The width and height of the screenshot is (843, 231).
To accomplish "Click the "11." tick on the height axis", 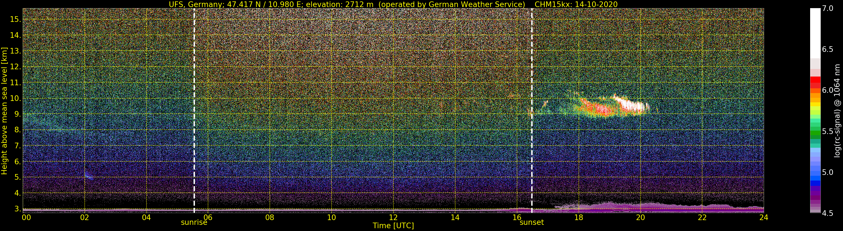I will [x=15, y=82].
